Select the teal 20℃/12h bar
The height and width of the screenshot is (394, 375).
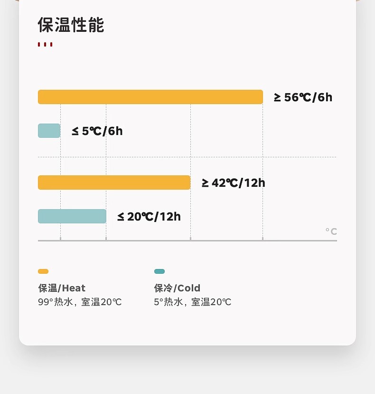(x=72, y=216)
